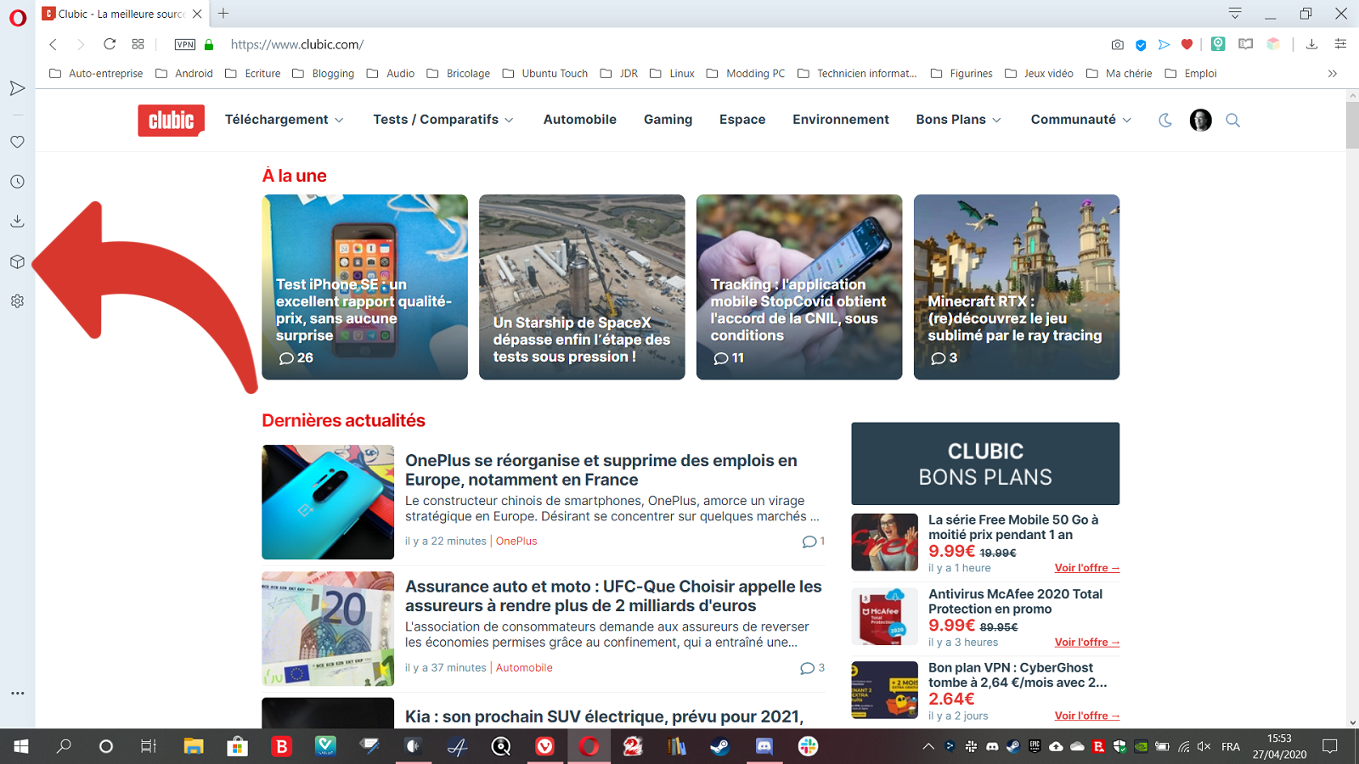Screen dimensions: 1359x764
Task: Open Easy Setup sliders icon
Action: [x=1340, y=44]
